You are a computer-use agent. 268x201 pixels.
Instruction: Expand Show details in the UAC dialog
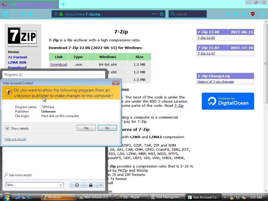coord(16,128)
